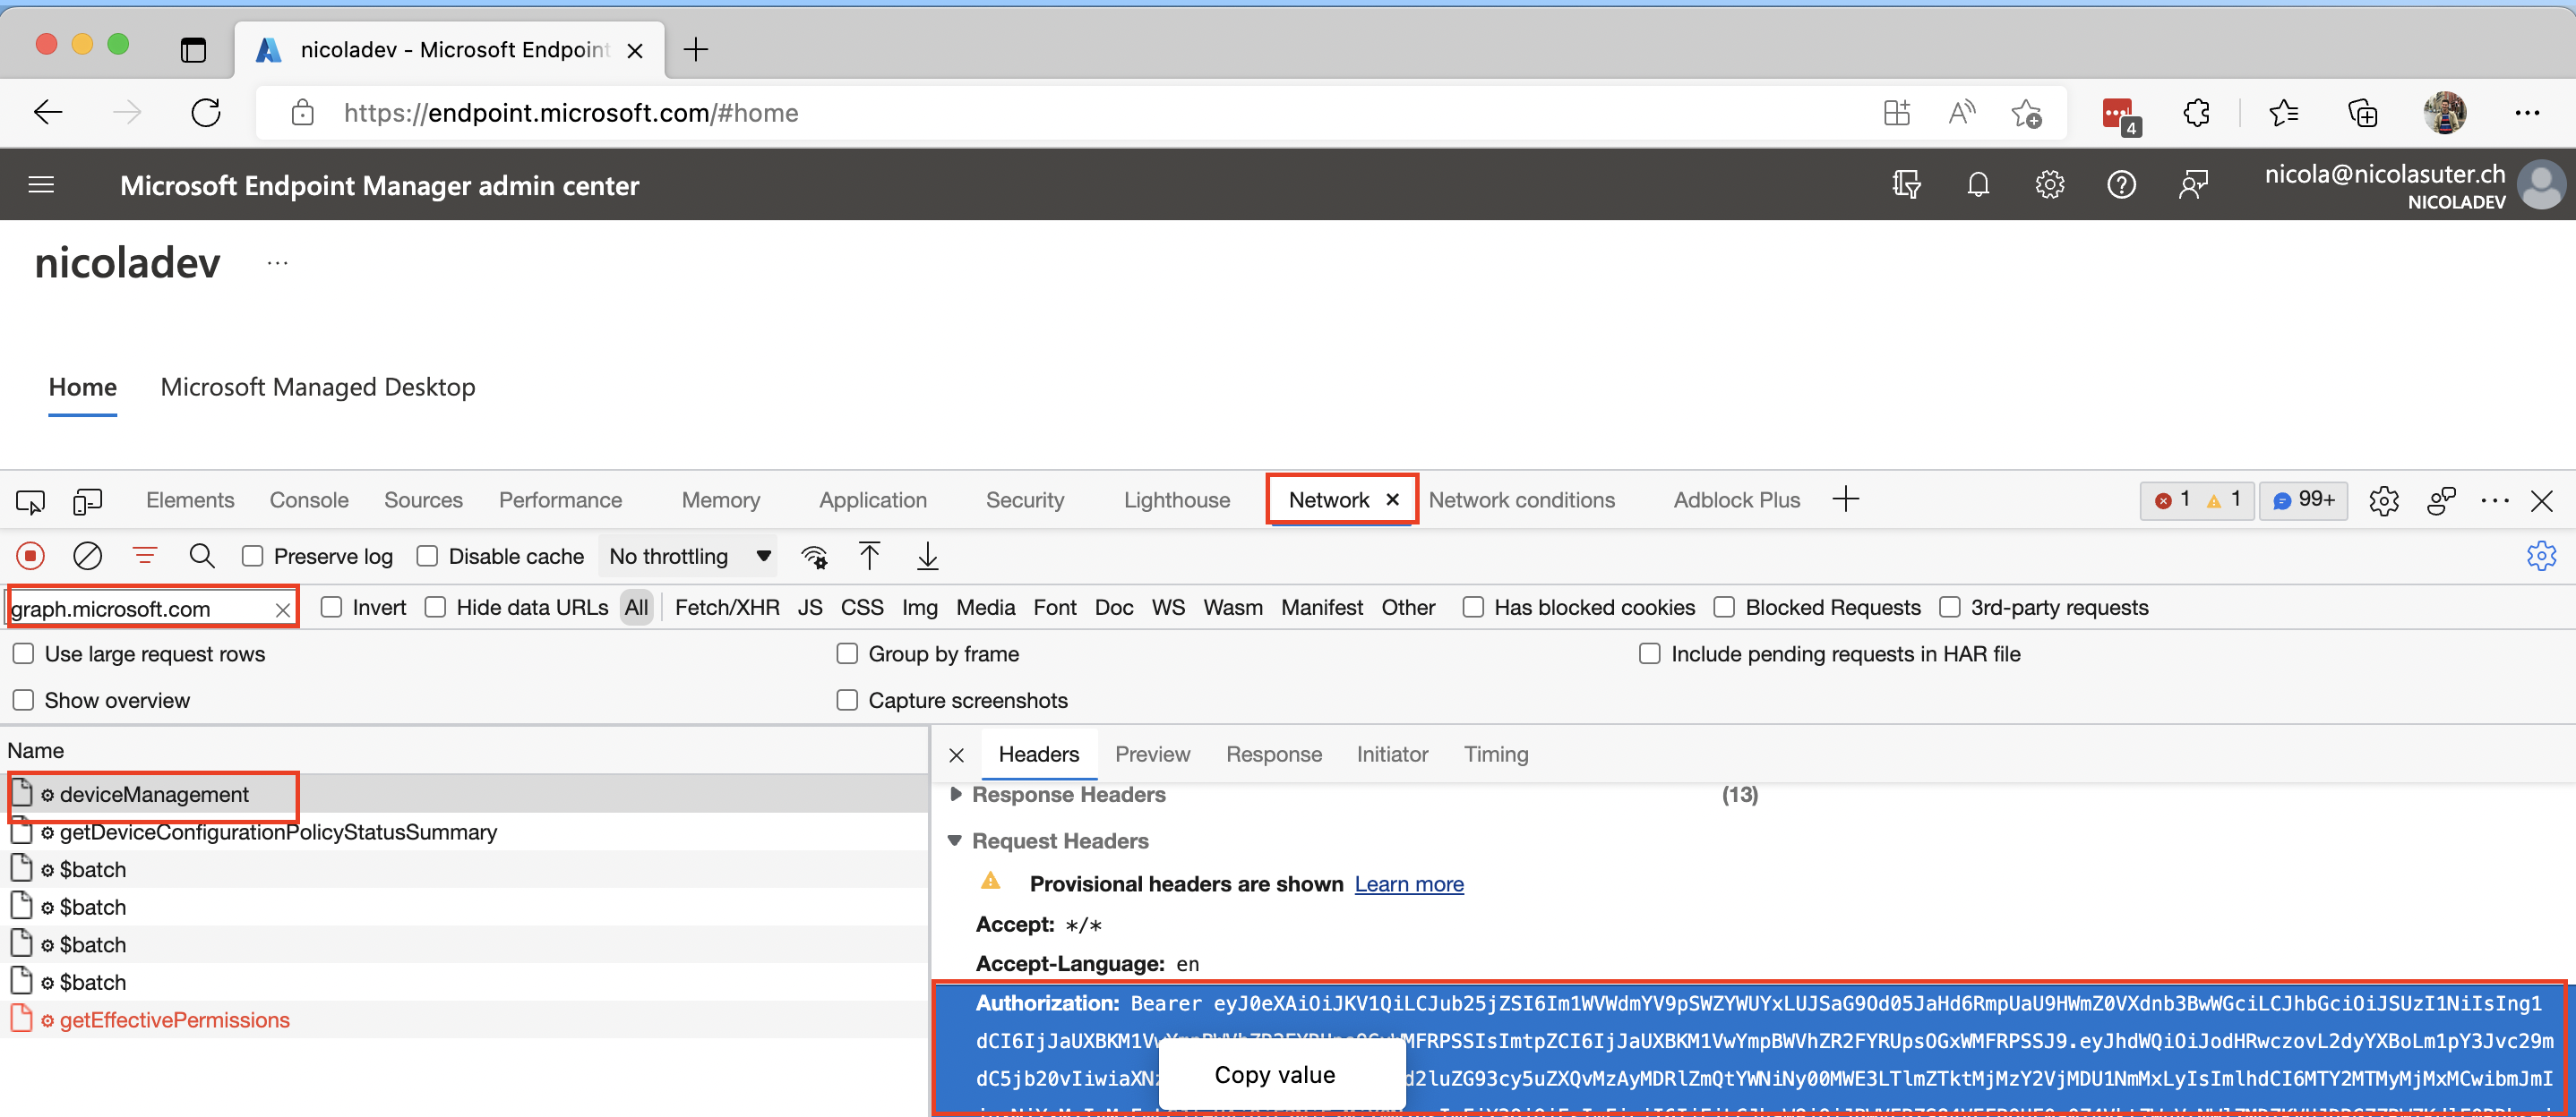Filter requests by Fetch/XHR
Image resolution: width=2576 pixels, height=1117 pixels.
[727, 608]
